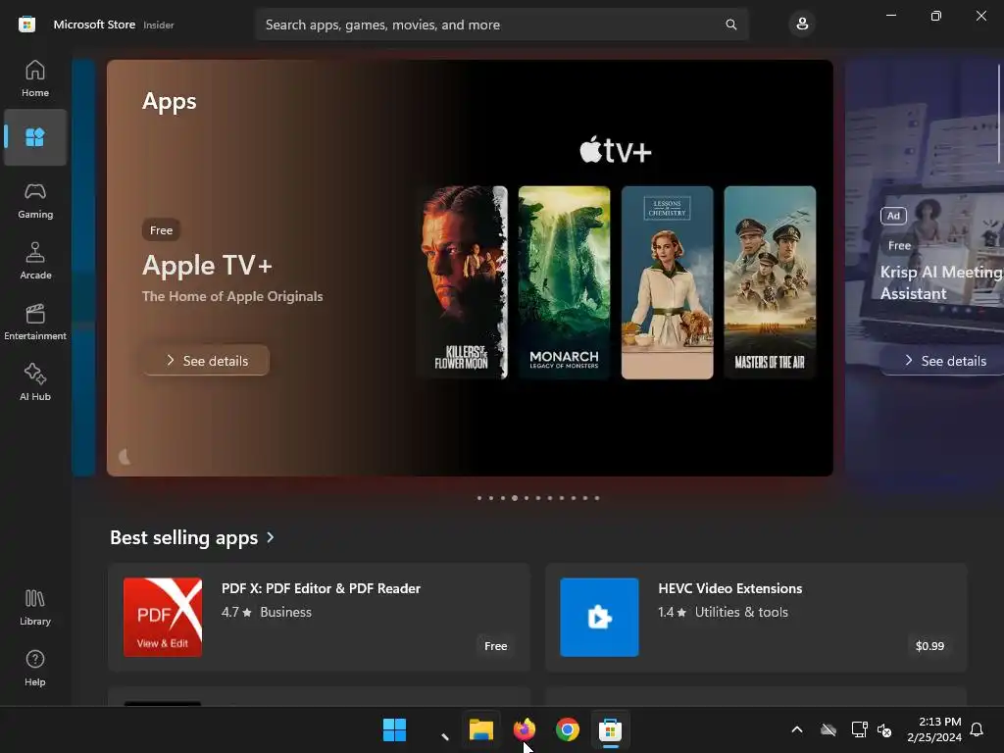This screenshot has height=753, width=1004.
Task: Click the Business category under PDF X
Action: [285, 612]
